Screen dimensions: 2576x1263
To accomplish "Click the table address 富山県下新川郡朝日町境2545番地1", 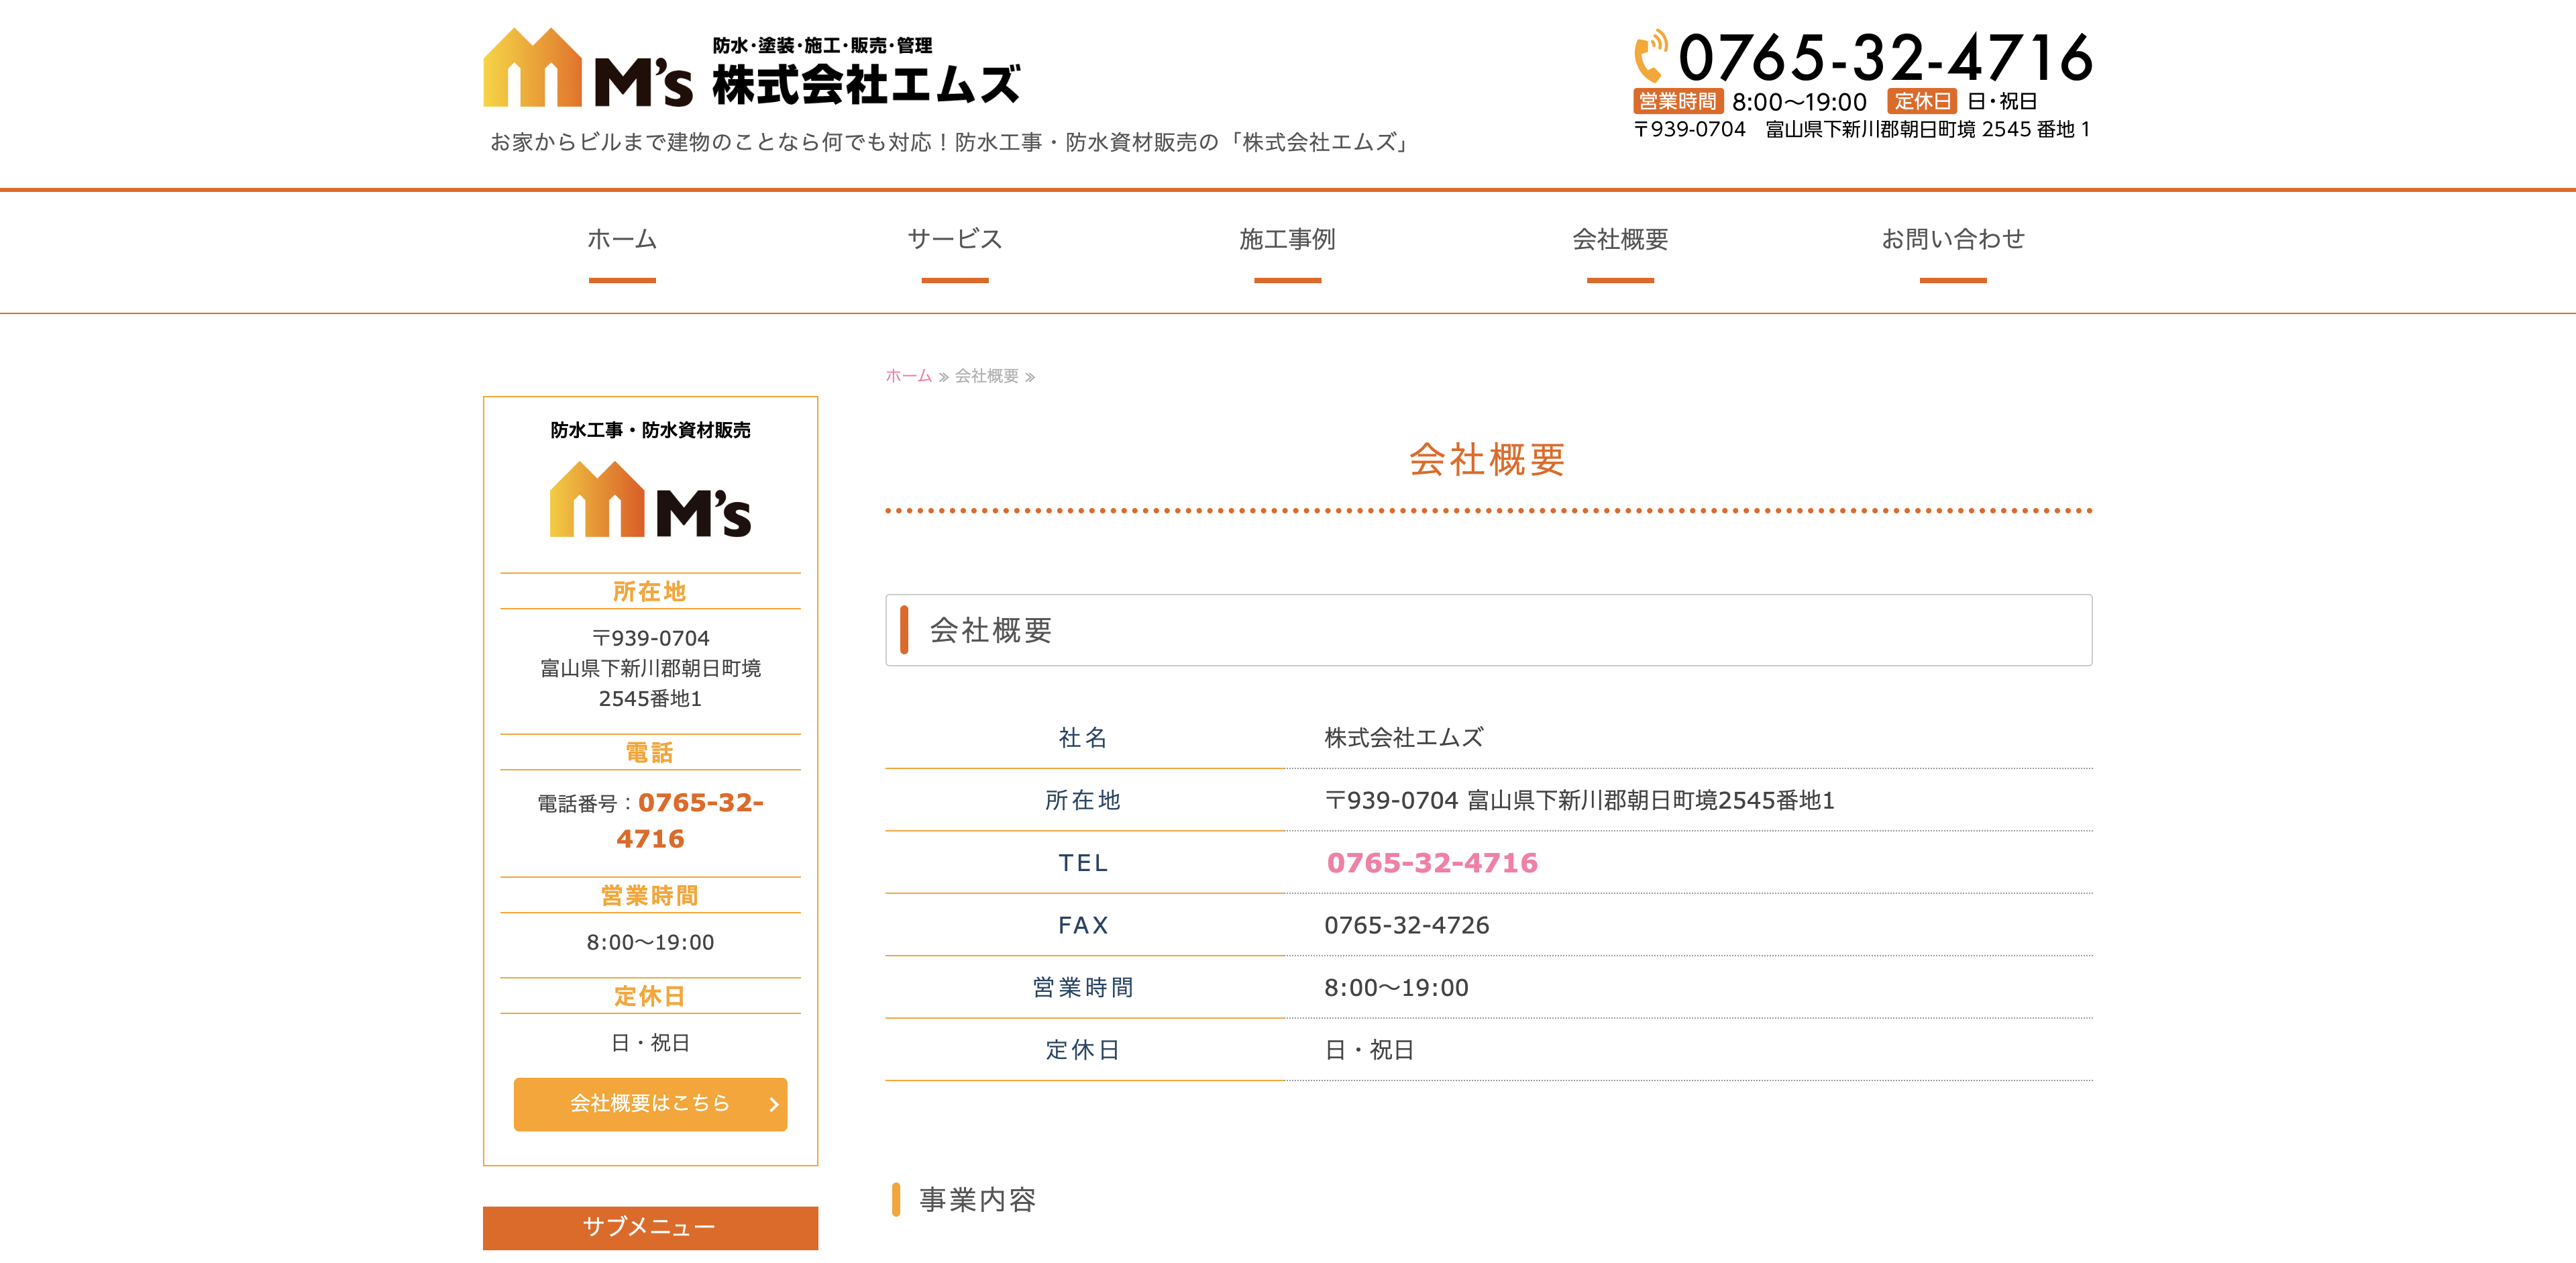I will pyautogui.click(x=1650, y=800).
